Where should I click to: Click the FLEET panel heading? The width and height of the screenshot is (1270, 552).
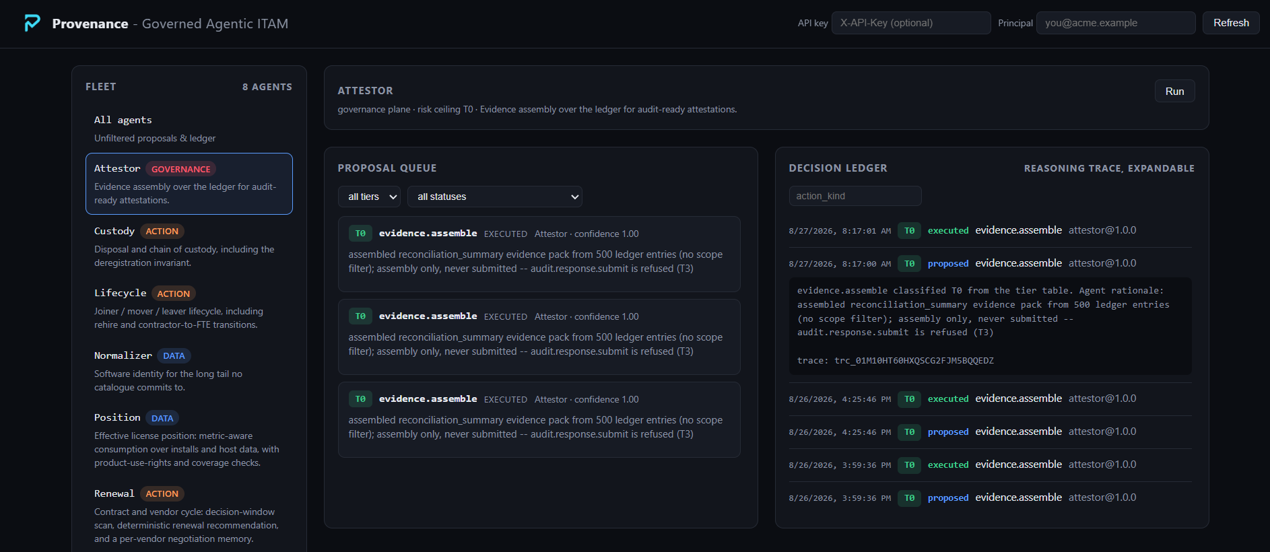pos(101,87)
